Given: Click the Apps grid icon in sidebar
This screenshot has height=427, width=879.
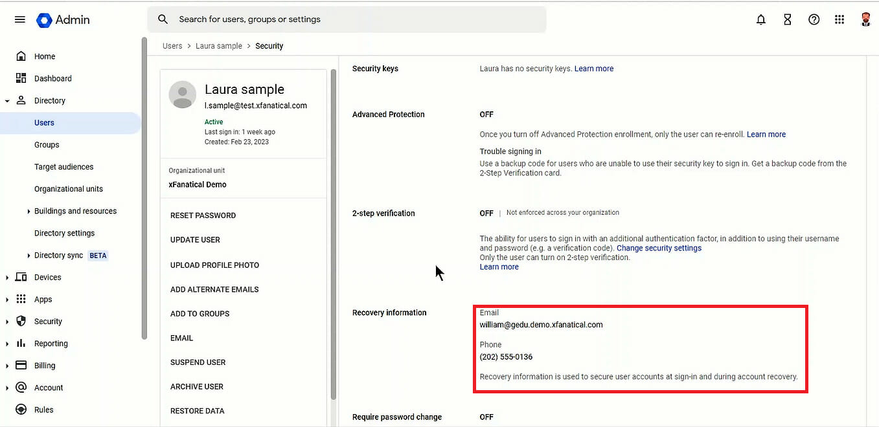Looking at the screenshot, I should (21, 299).
